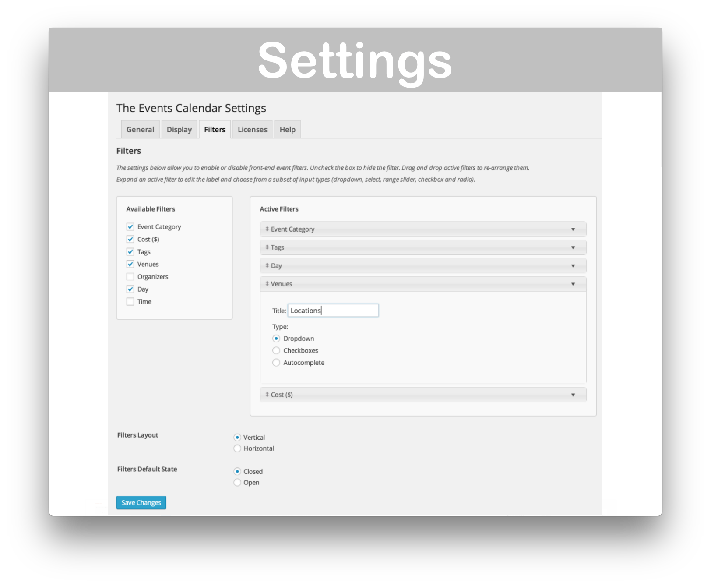Click the Active Filters heading text
Screen dimensions: 711x586
point(279,209)
